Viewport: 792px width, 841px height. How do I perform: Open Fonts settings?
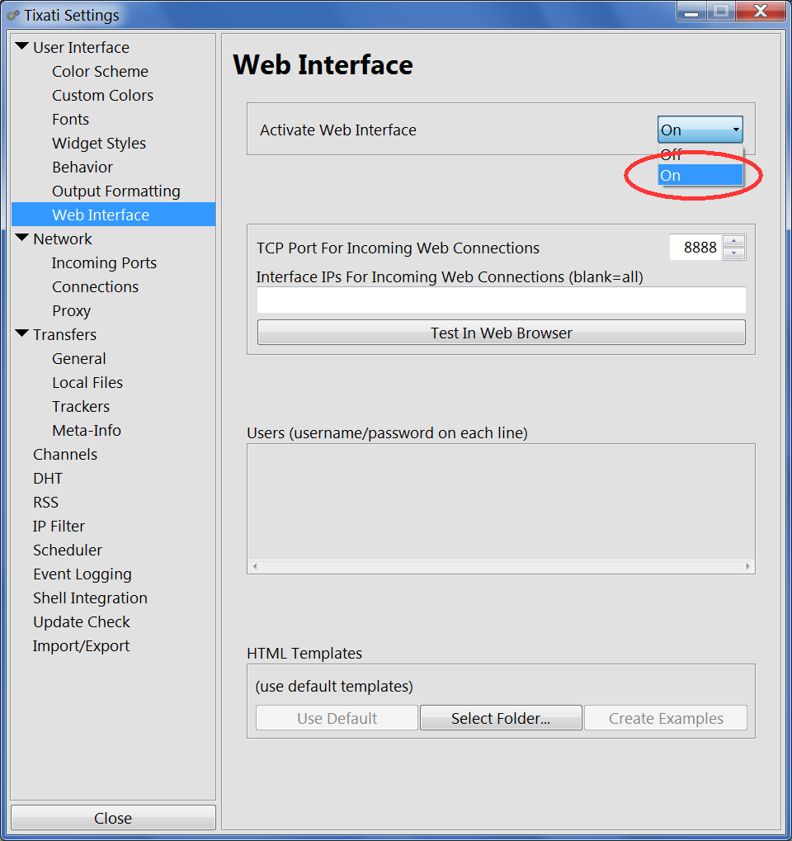click(70, 119)
